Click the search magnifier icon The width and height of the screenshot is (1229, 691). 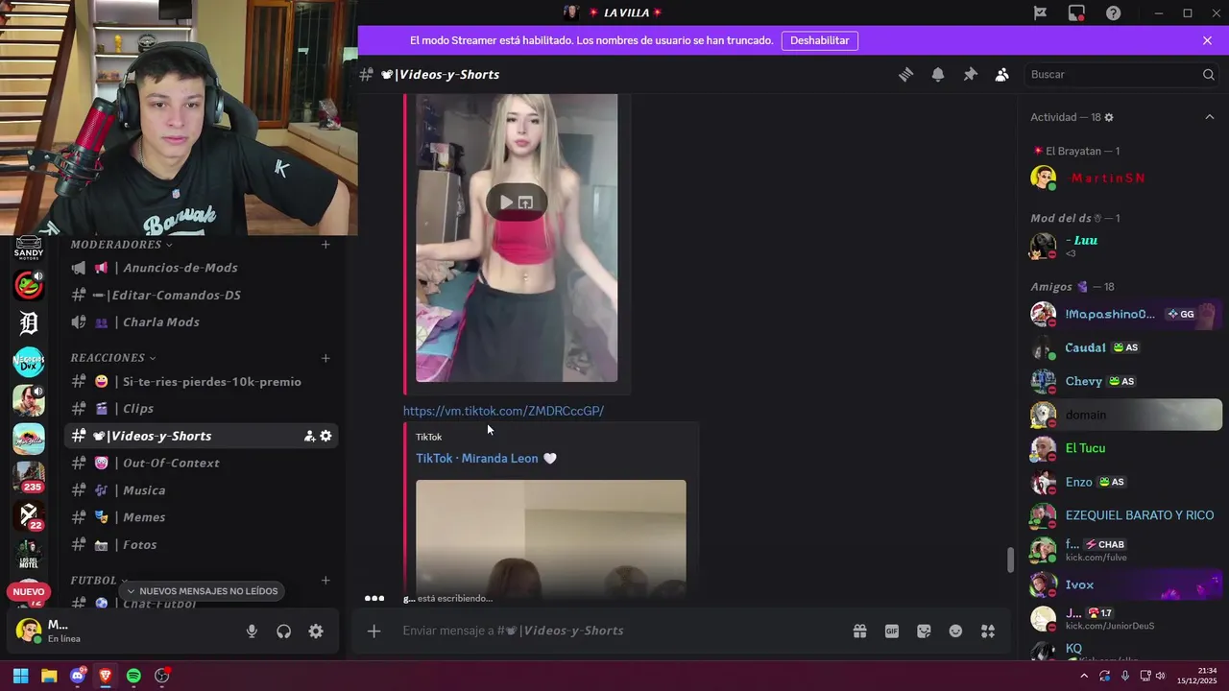point(1208,75)
